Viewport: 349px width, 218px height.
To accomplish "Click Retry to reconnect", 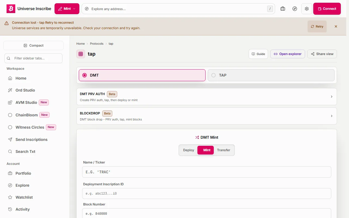I will [317, 26].
